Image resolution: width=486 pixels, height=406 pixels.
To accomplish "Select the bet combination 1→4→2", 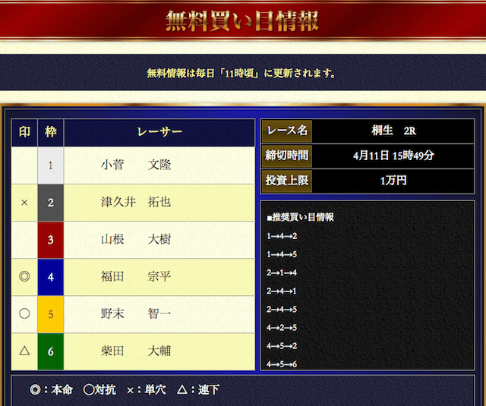I will point(282,236).
